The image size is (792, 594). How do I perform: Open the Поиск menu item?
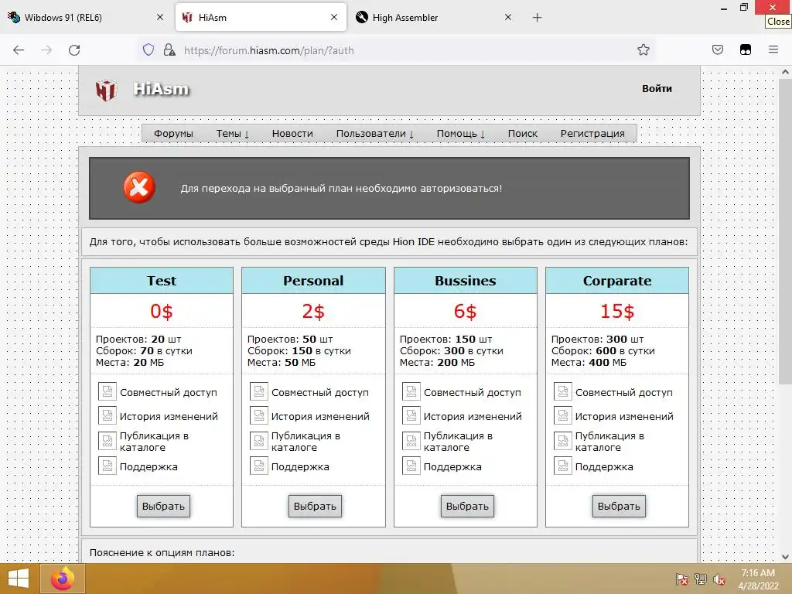tap(522, 133)
